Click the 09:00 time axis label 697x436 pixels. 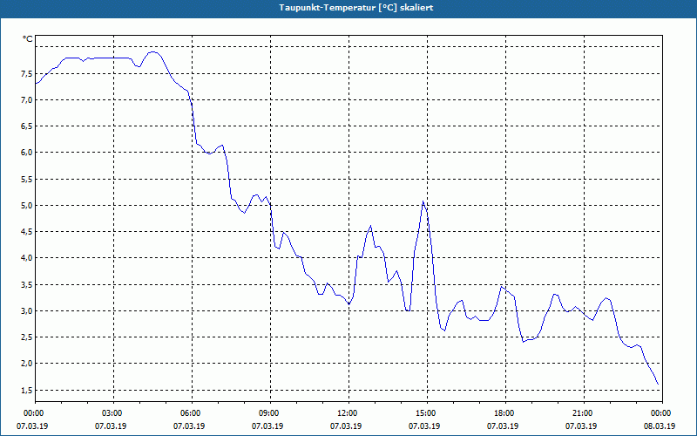[x=270, y=413]
